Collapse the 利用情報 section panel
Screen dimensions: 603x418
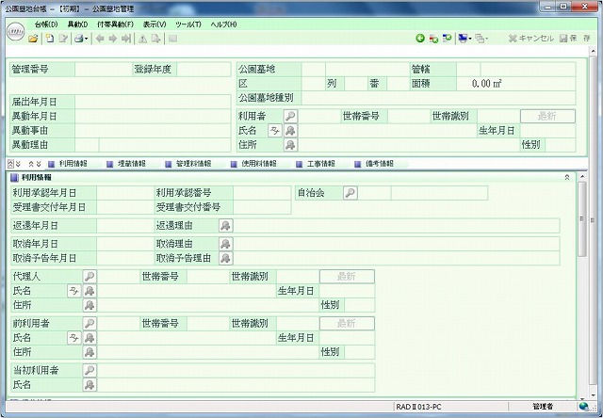tap(566, 177)
